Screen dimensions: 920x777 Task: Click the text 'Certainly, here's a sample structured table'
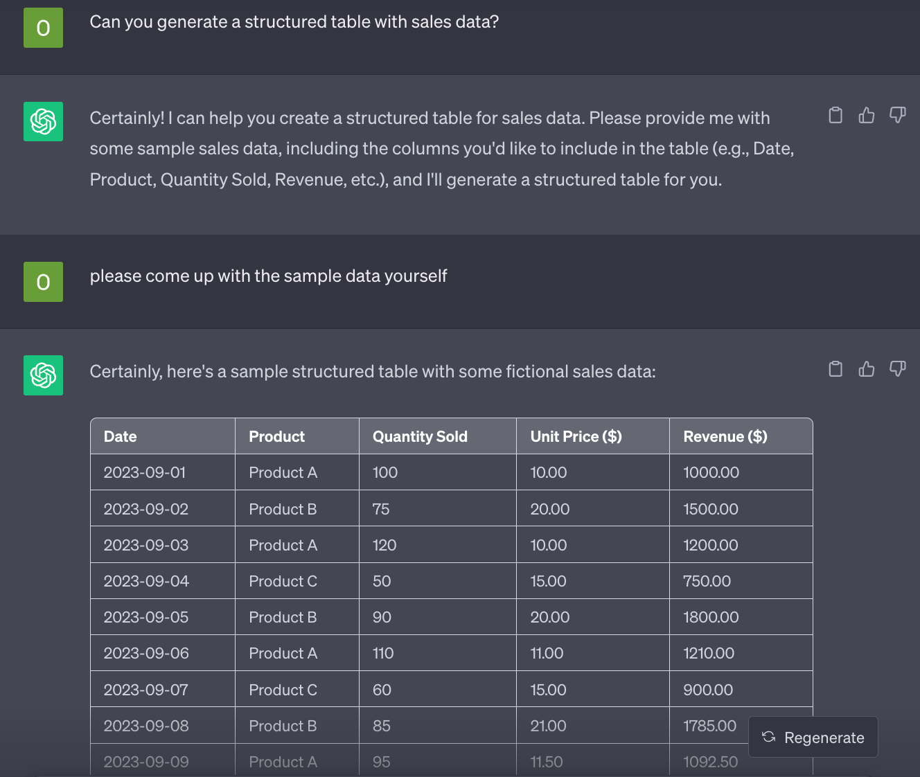[373, 372]
